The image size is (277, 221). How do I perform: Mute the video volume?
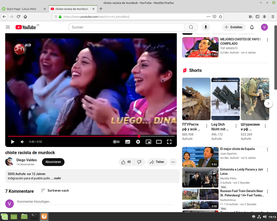[x=22, y=142]
